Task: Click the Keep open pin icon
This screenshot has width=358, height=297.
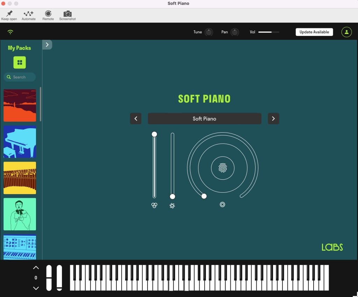Action: 9,14
